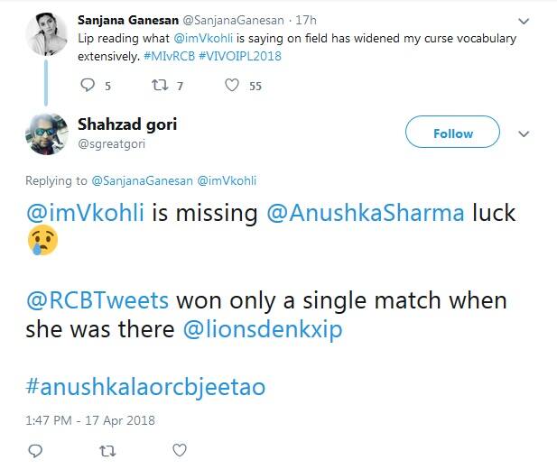Like Shahzad gori's tweet
557x469 pixels.
click(180, 450)
